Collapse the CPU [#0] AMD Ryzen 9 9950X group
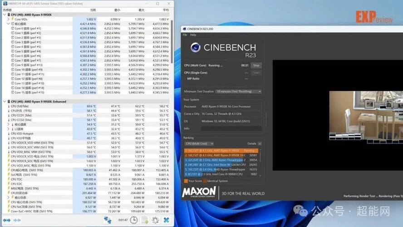 point(5,15)
